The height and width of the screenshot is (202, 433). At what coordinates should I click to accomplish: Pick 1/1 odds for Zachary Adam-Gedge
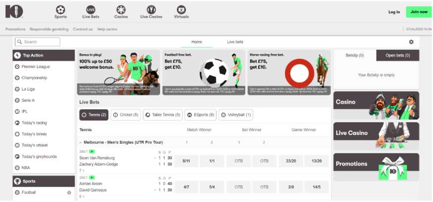[x=212, y=161]
